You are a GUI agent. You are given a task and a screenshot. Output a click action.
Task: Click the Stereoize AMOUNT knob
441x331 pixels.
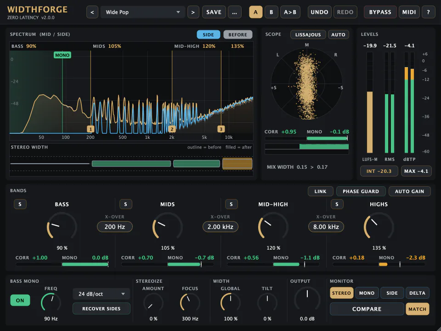(x=153, y=302)
